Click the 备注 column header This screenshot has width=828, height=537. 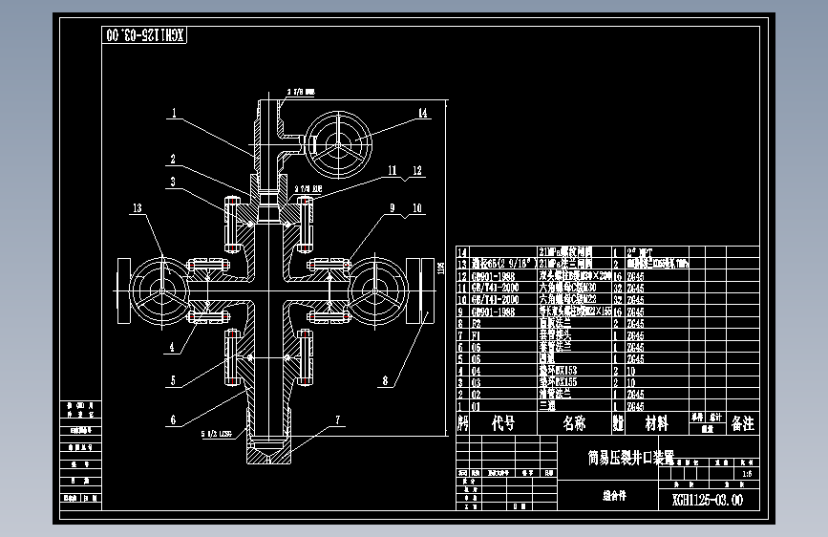click(x=743, y=423)
